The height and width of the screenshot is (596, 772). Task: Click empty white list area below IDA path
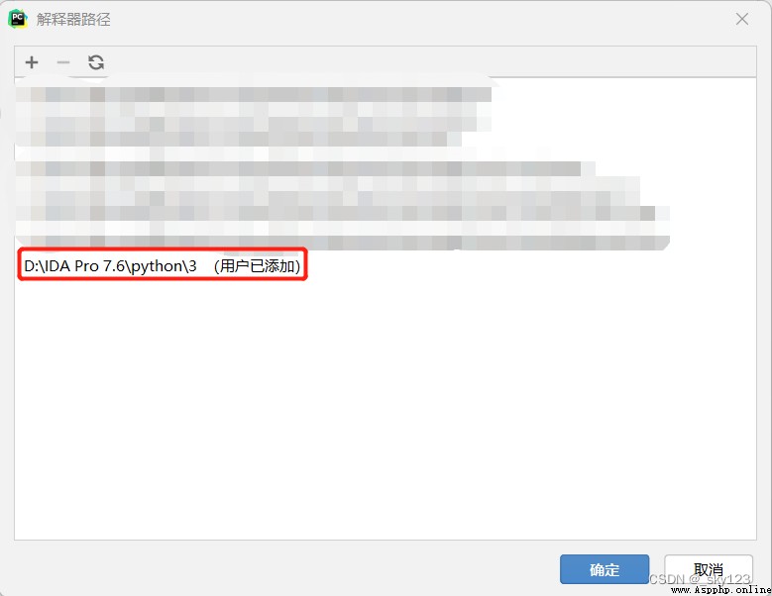click(x=386, y=408)
